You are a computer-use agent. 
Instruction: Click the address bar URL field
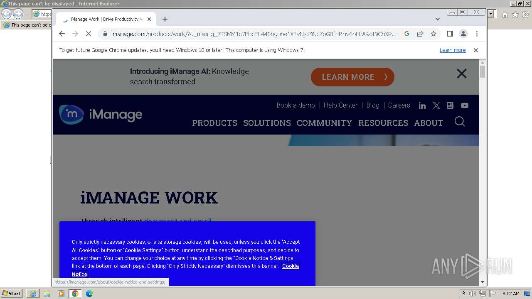point(254,34)
